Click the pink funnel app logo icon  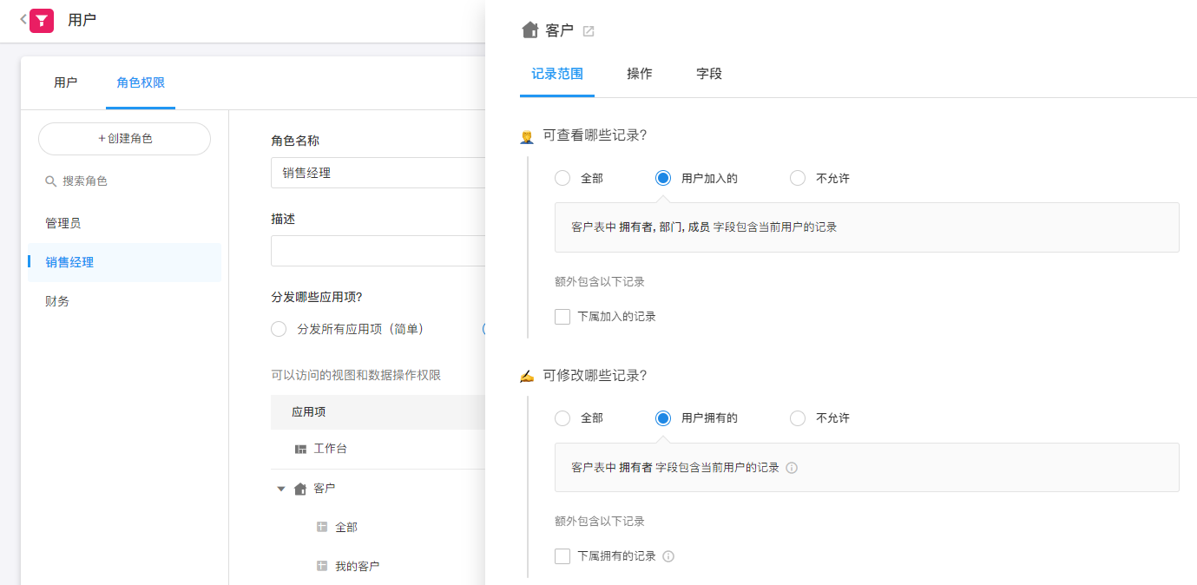(x=42, y=20)
